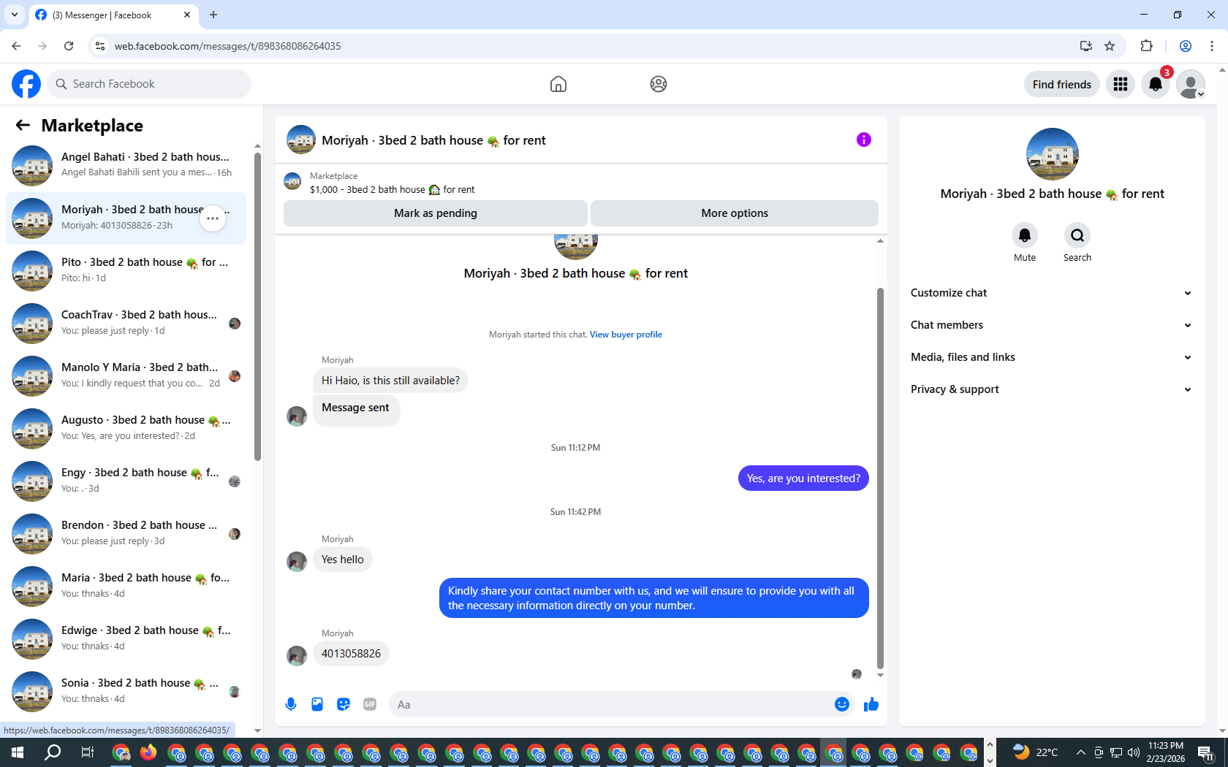The width and height of the screenshot is (1228, 767).
Task: Click the 'Hi Haio, is this still available?' message
Action: pos(390,381)
